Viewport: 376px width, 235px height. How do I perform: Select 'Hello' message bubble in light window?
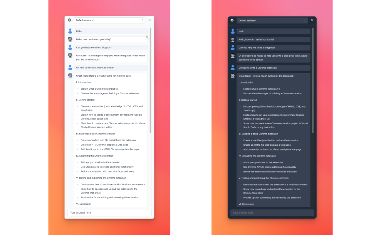pyautogui.click(x=111, y=31)
